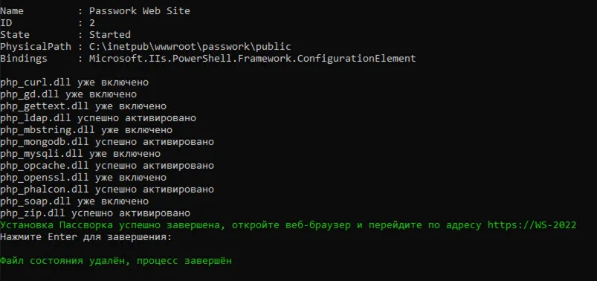Image resolution: width=597 pixels, height=281 pixels.
Task: Click the php_openssl.dll output line
Action: tap(83, 178)
